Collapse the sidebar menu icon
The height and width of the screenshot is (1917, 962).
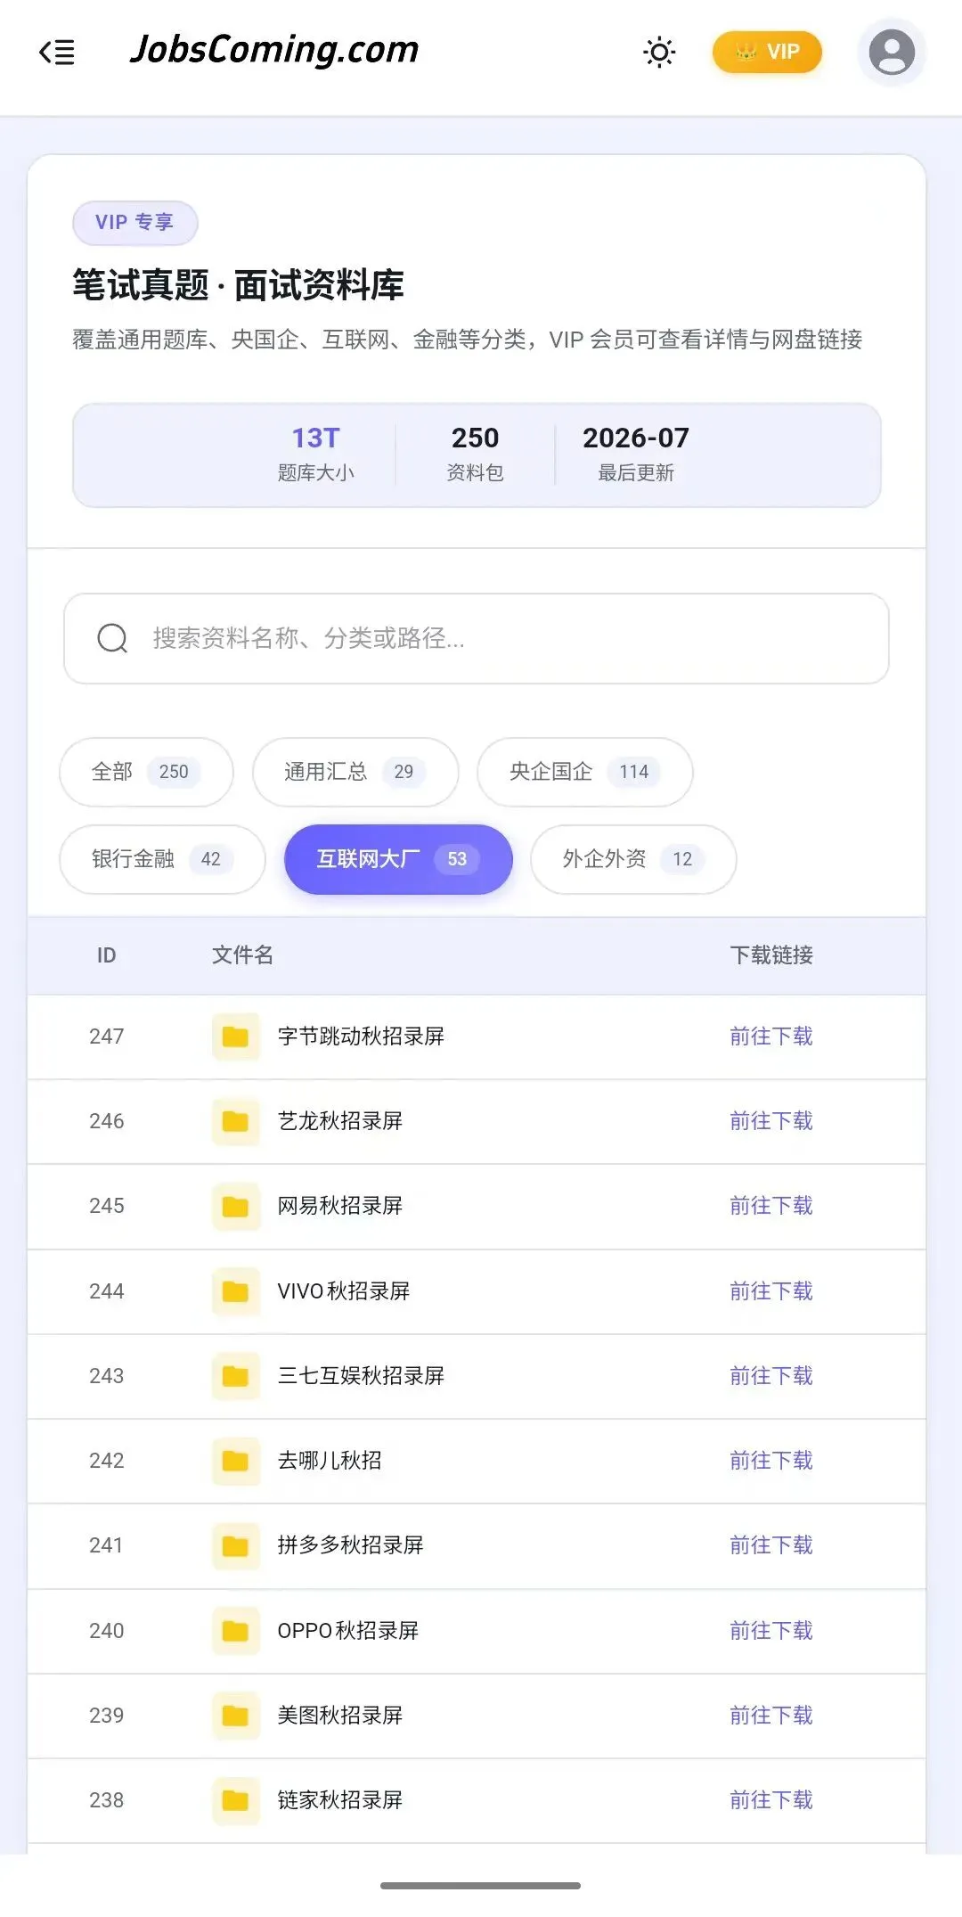coord(57,53)
